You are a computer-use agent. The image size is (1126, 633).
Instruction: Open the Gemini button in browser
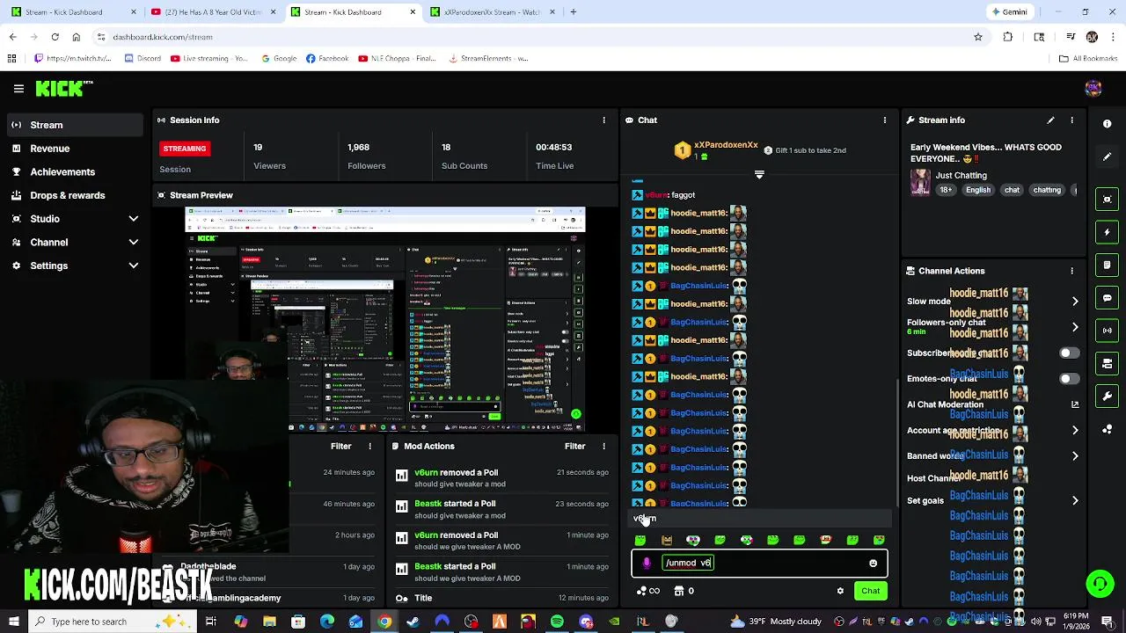coord(1009,12)
